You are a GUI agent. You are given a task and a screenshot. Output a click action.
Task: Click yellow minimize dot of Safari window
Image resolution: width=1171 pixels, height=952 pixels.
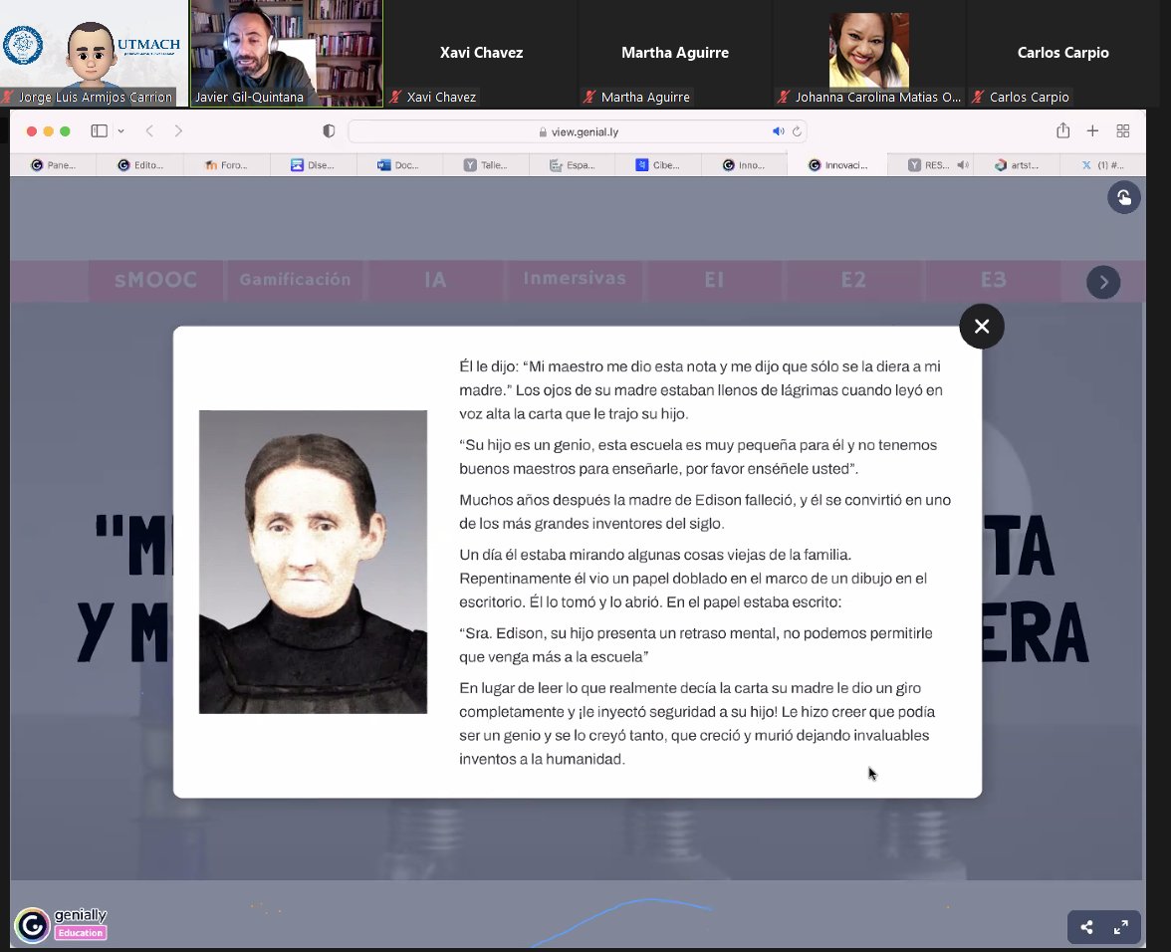coord(49,131)
